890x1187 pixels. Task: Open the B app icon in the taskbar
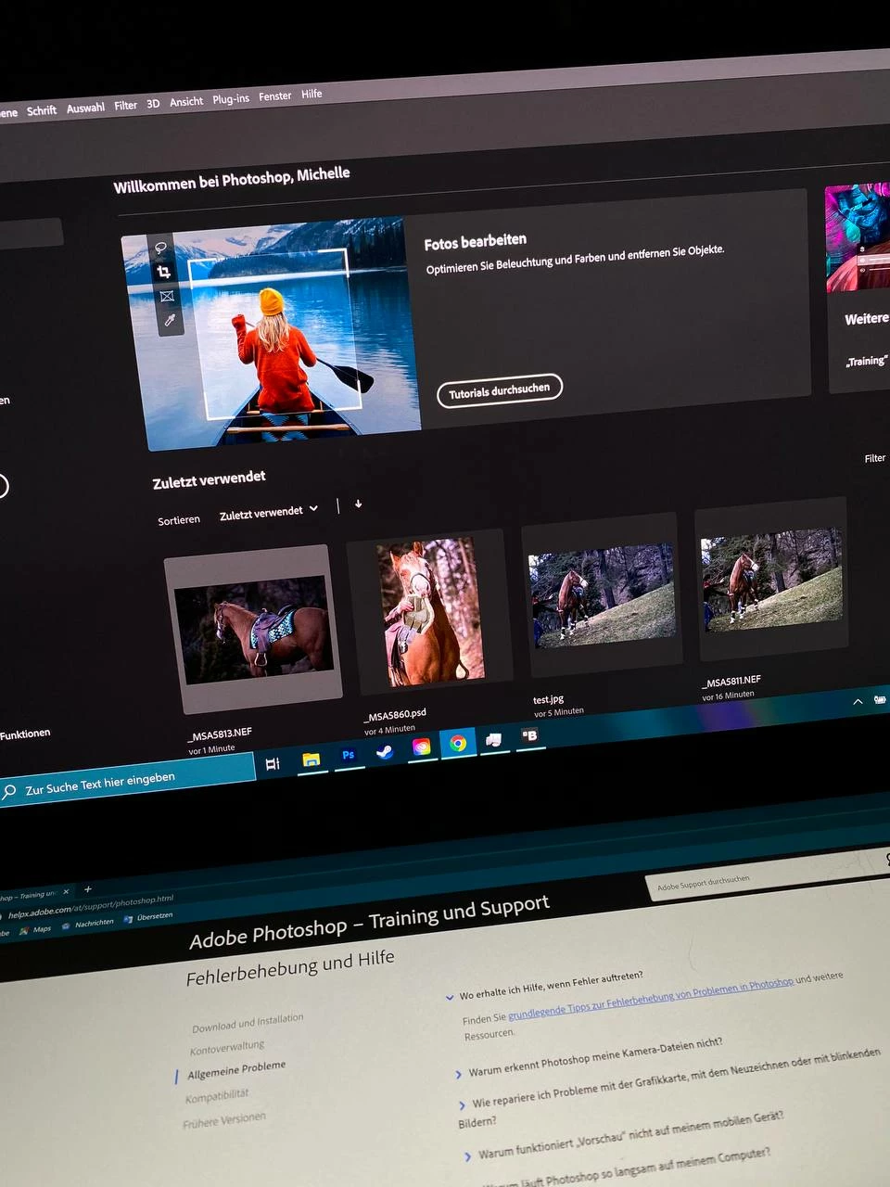coord(530,734)
